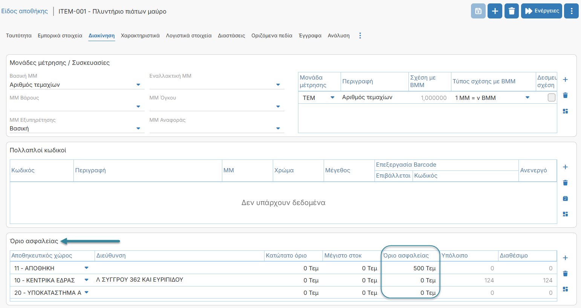
Task: Expand warehouse dropdown for 20 - ΥΠΟΚΑΤΑΣΤΗΜΑ Α
Action: pos(86,293)
